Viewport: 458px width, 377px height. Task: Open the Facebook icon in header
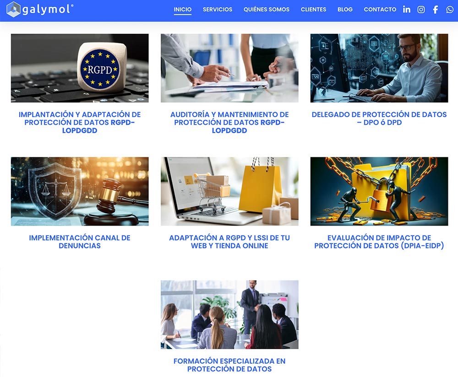[x=436, y=10]
